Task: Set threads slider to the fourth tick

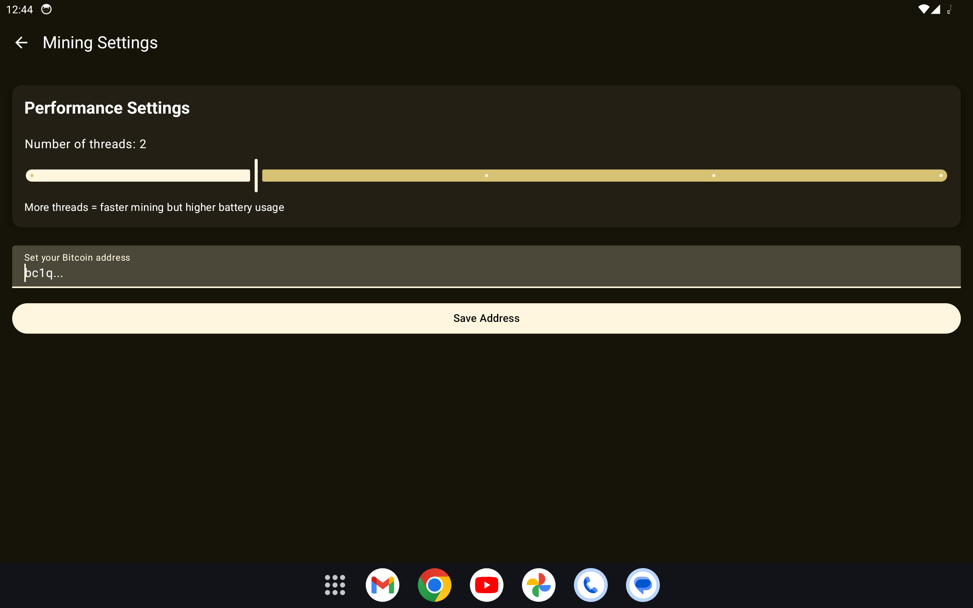Action: 714,175
